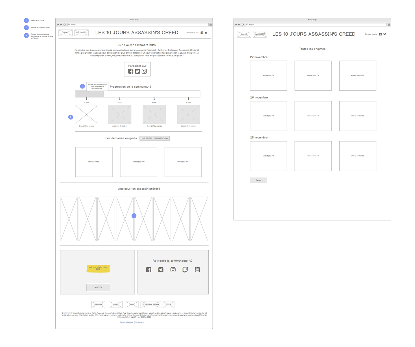
Task: Open the 'Règlement' link
Action: pos(139,322)
